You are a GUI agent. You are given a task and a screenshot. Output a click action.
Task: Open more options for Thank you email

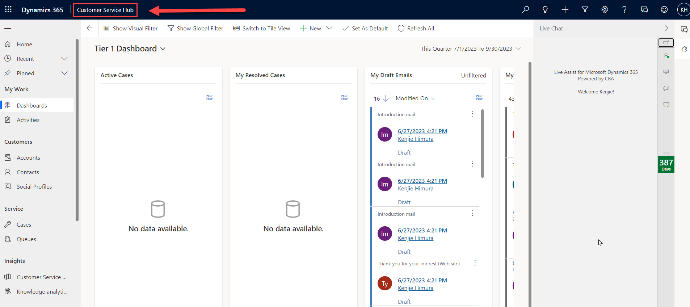(475, 263)
